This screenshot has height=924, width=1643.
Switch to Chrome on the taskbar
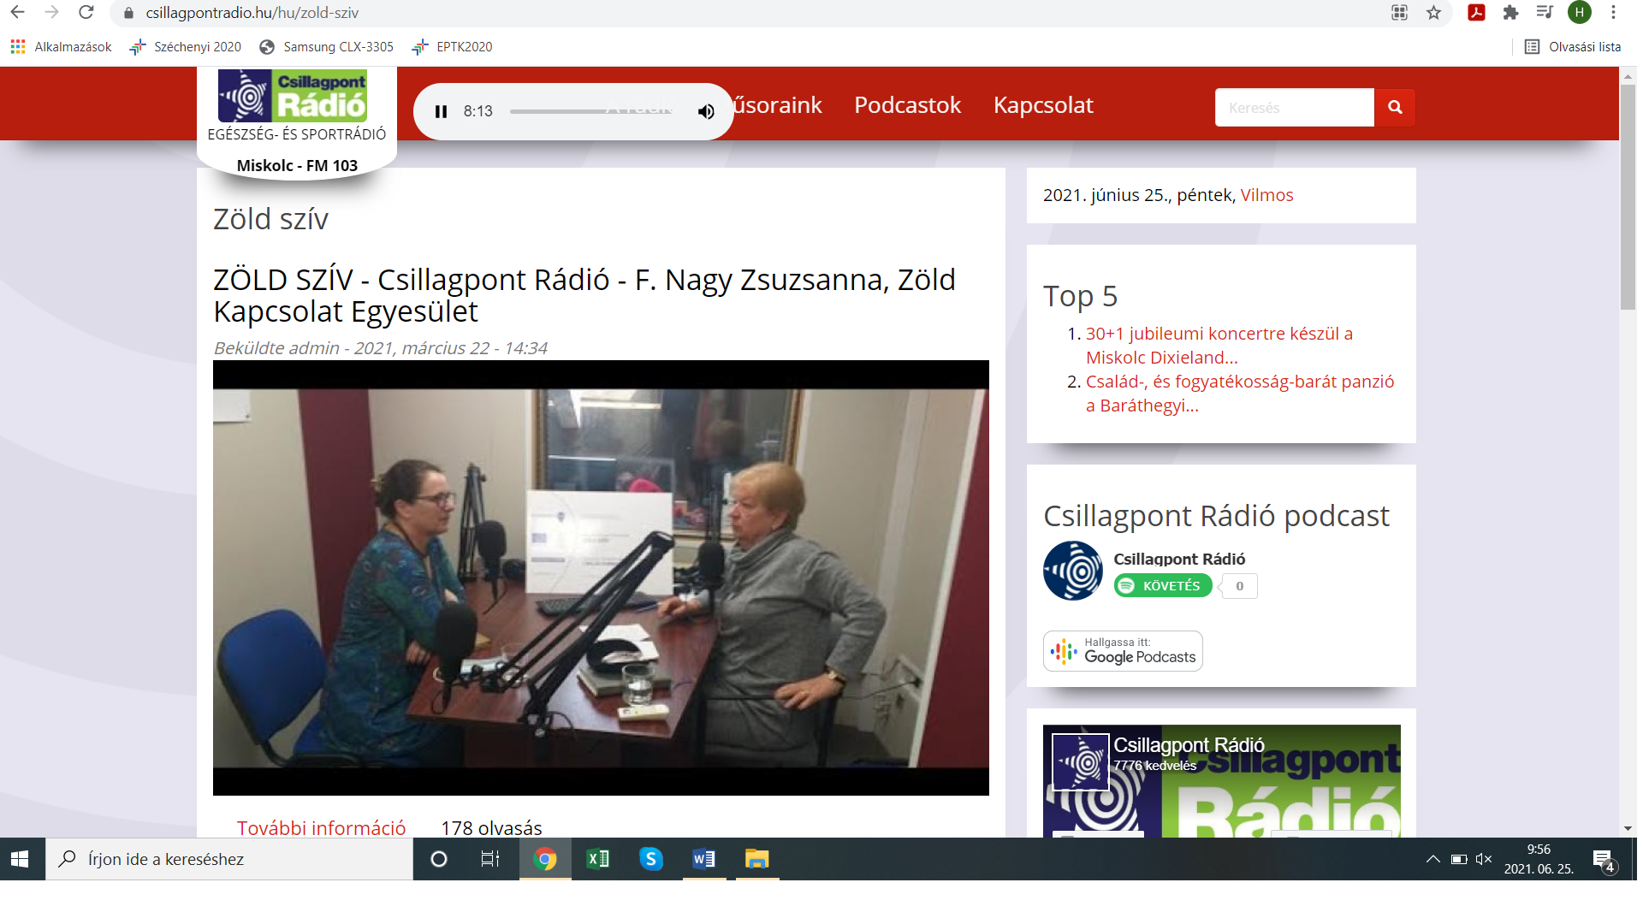click(x=545, y=859)
